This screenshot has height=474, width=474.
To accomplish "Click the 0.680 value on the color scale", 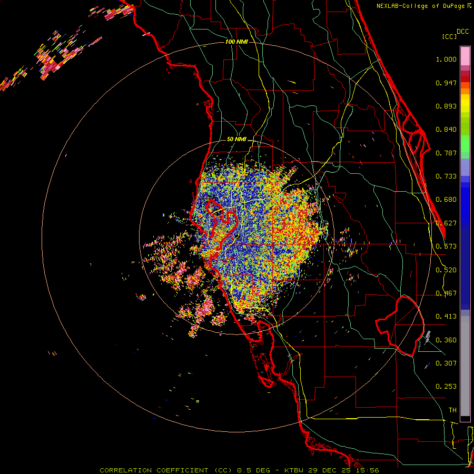I will (x=446, y=200).
